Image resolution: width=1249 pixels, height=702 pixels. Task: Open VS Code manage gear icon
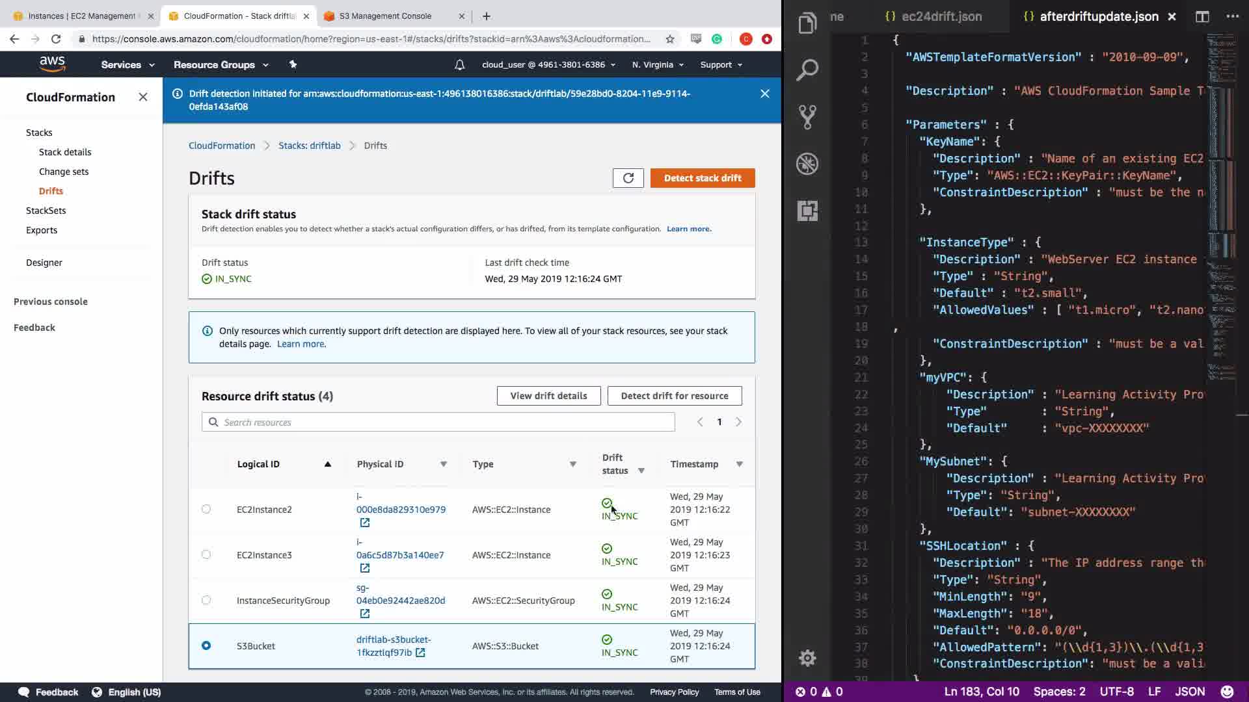click(x=807, y=658)
